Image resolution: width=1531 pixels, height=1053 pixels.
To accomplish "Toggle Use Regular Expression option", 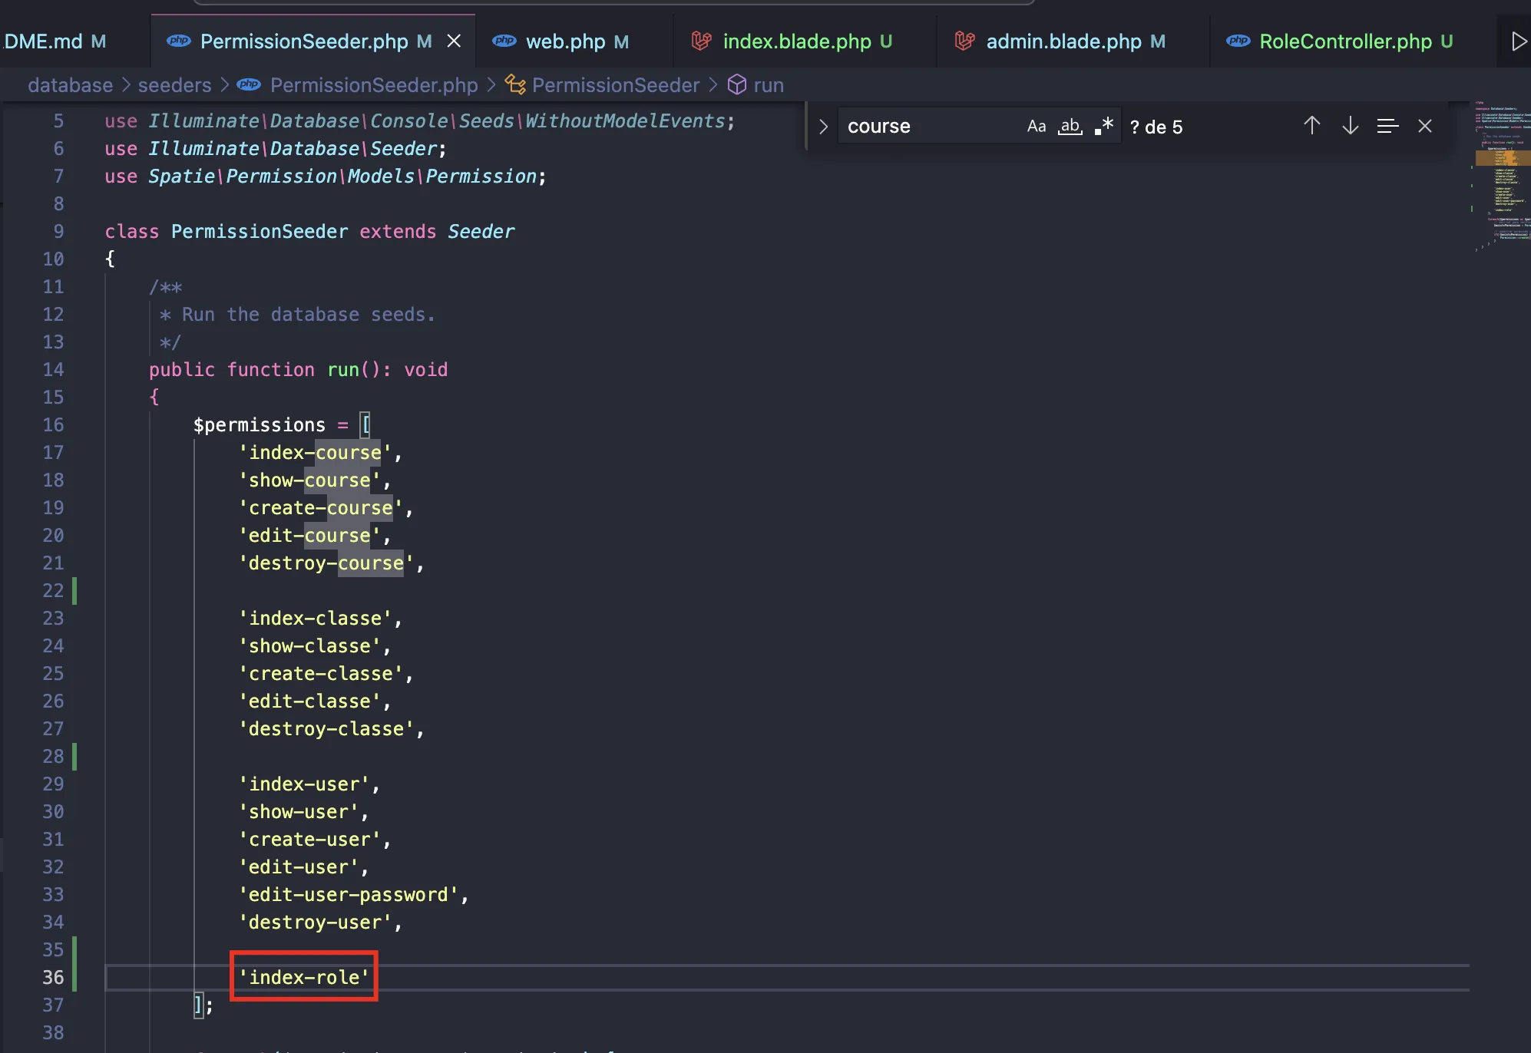I will 1104,127.
